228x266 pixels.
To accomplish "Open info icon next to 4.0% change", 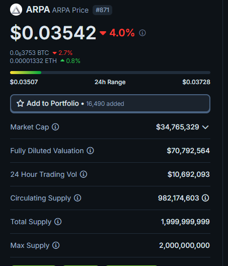I will point(142,33).
